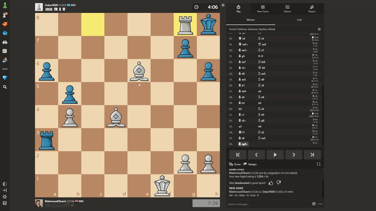Toggle the light/dark UI mode icon
Viewport: 376px width, 211px height.
tap(5, 184)
